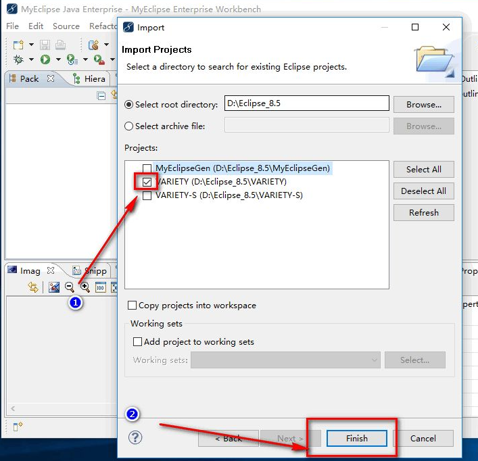Click the New wizard toolbar icon
Screen dimensions: 478x461
(x=18, y=45)
